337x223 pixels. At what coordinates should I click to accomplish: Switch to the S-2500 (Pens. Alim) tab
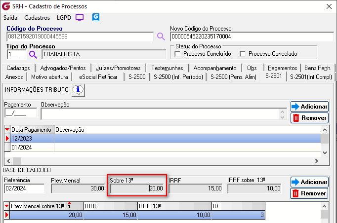(234, 77)
